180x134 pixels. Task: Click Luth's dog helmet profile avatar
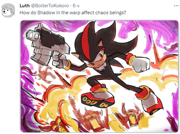click(x=9, y=10)
